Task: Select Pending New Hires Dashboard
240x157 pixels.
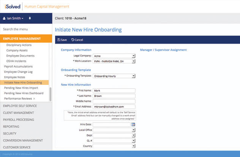Action: 24,93
